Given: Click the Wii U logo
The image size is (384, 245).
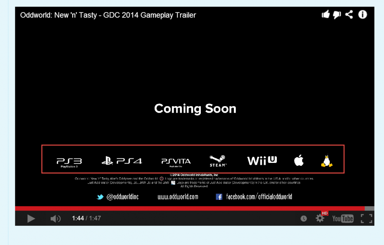Looking at the screenshot, I should 262,161.
